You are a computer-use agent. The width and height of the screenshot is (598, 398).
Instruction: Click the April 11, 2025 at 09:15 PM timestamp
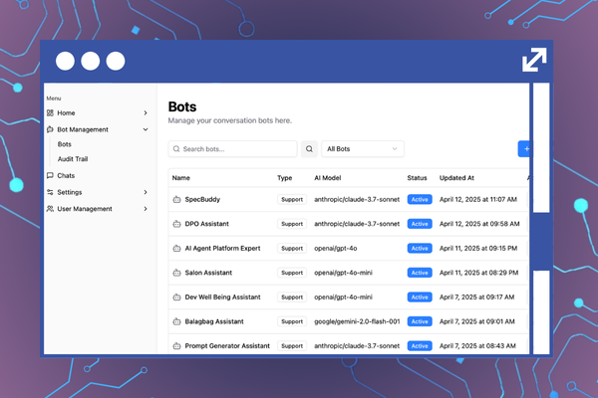click(x=478, y=249)
